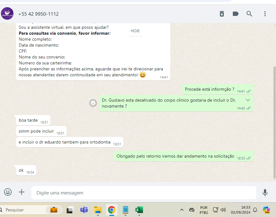Click the delete chat trash icon

pyautogui.click(x=222, y=14)
